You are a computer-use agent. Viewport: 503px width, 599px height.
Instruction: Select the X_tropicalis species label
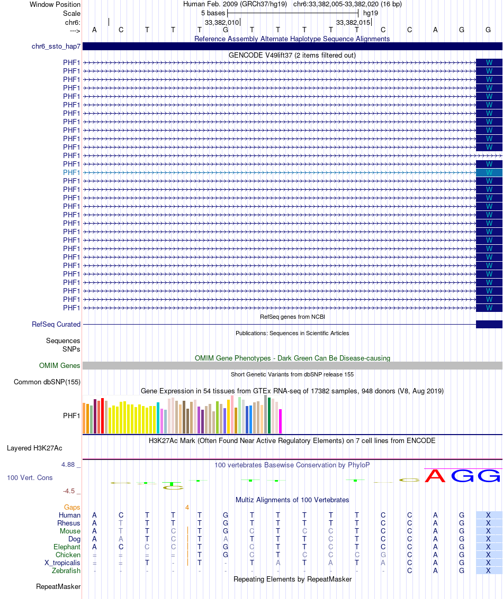(62, 563)
